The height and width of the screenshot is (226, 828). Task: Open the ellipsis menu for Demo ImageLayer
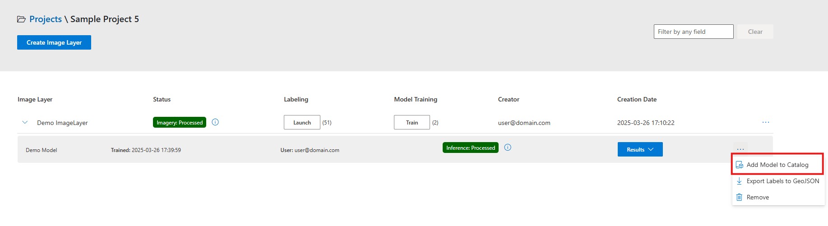766,122
